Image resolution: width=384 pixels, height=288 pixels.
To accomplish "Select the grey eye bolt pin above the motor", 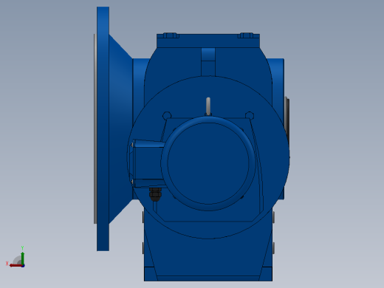I will pyautogui.click(x=208, y=106).
